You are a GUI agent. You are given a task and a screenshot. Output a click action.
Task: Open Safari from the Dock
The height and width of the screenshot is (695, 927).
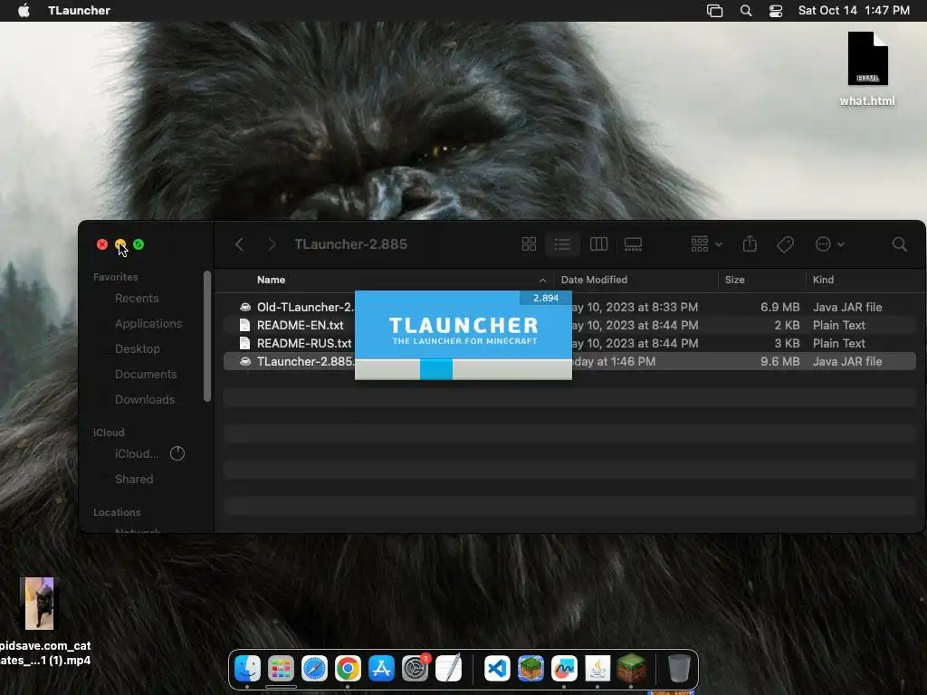click(x=314, y=669)
